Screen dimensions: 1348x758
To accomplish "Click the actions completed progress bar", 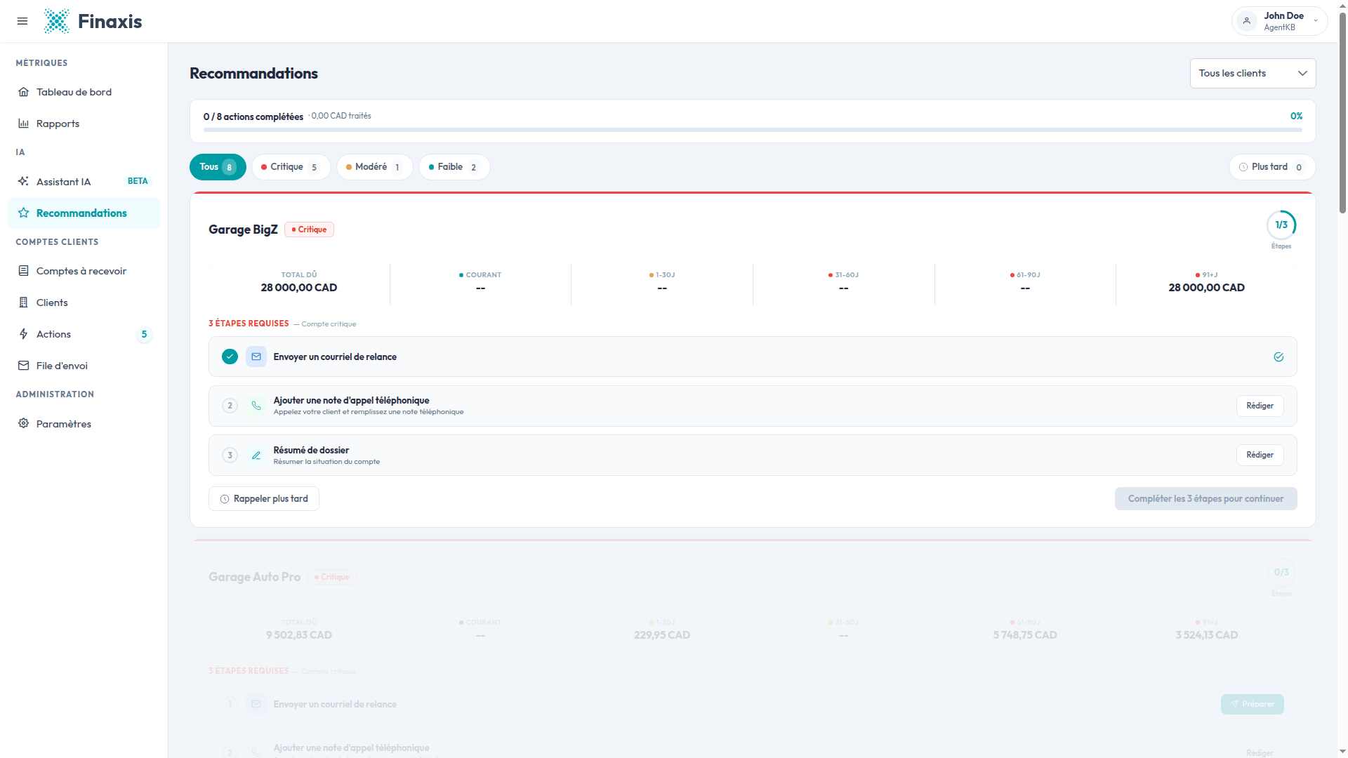I will (x=753, y=130).
